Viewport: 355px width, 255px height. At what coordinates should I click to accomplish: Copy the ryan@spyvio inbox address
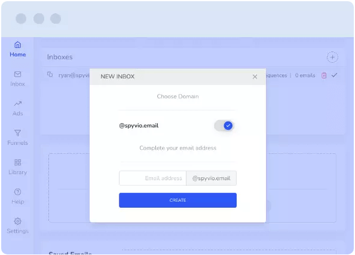pos(50,74)
